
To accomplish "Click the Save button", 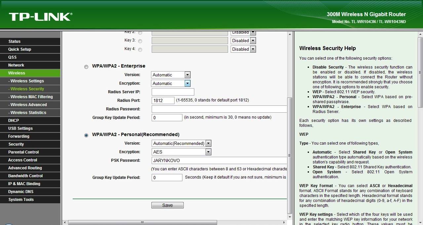I will [x=168, y=205].
